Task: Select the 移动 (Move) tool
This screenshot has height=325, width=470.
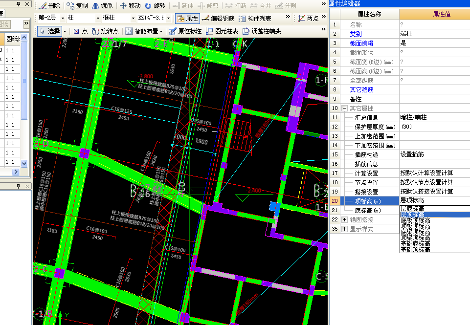Action: pyautogui.click(x=130, y=5)
